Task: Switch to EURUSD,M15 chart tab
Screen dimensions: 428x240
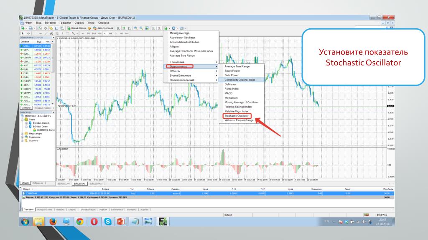Action: pos(96,184)
